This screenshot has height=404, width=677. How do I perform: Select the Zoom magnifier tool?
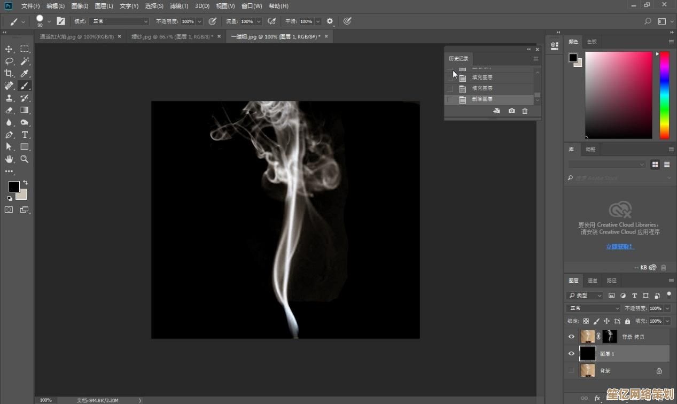25,159
